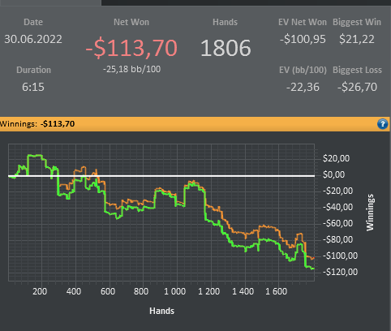Click the EV Net Won value -$100,95
This screenshot has width=391, height=331.
(x=303, y=39)
